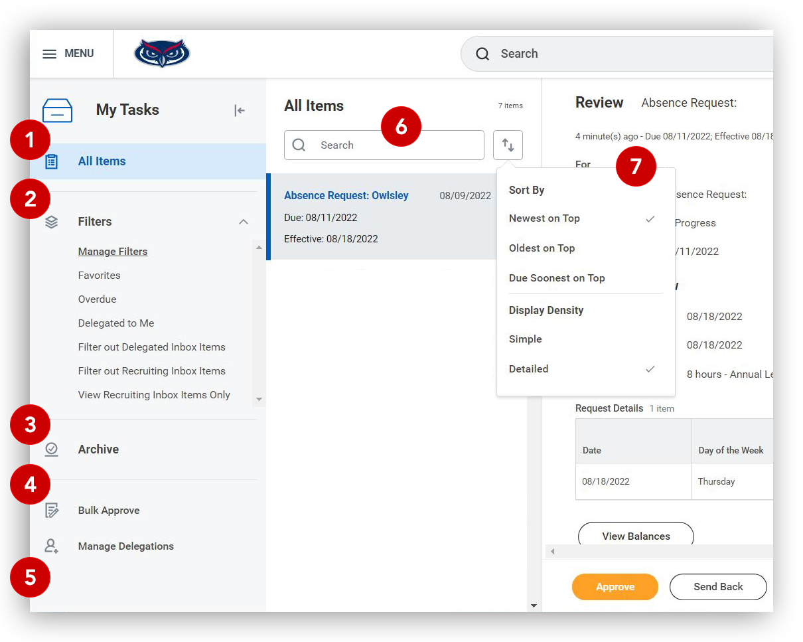Click the sort arrows icon button
The width and height of the screenshot is (803, 642).
508,145
